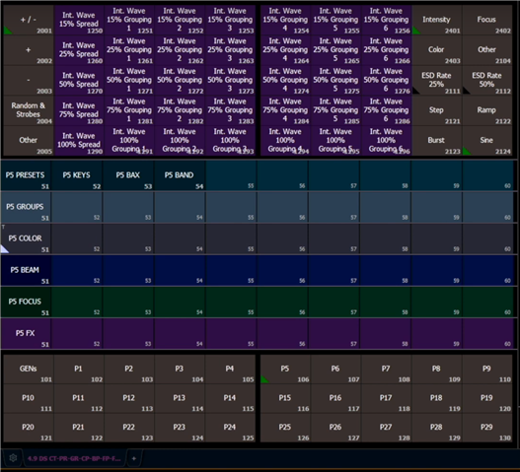
Task: Toggle the +/- mode tile 2001
Action: (29, 20)
